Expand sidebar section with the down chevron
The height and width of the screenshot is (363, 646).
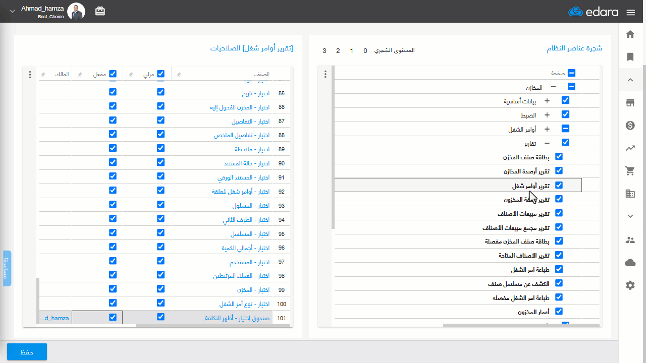click(630, 216)
